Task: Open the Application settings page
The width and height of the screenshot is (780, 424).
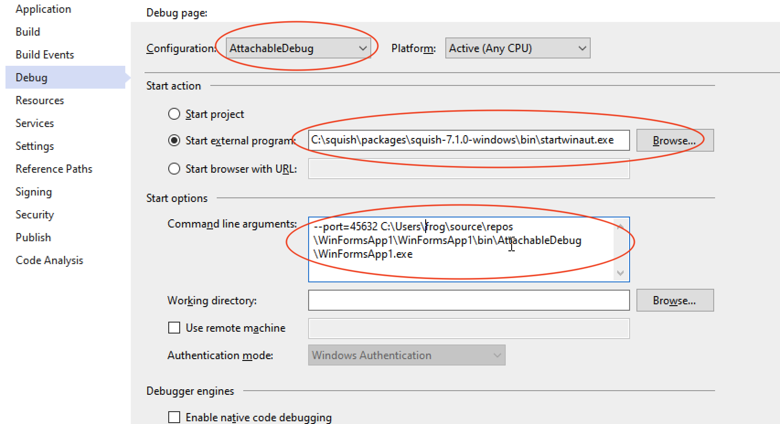Action: point(43,9)
